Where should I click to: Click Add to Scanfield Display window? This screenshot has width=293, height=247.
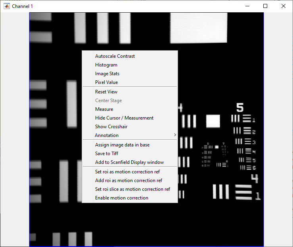pos(129,162)
